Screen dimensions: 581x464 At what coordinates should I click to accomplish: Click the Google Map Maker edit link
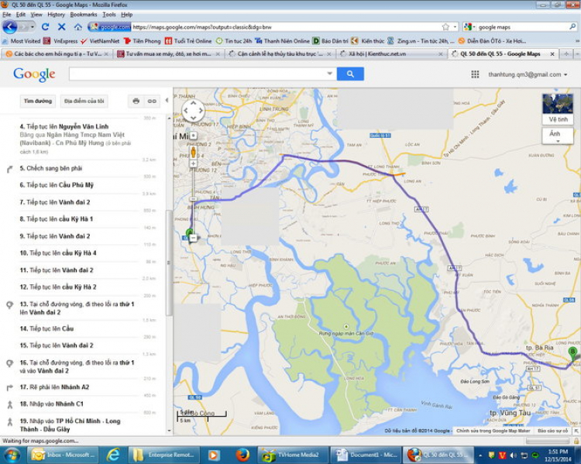(493, 431)
